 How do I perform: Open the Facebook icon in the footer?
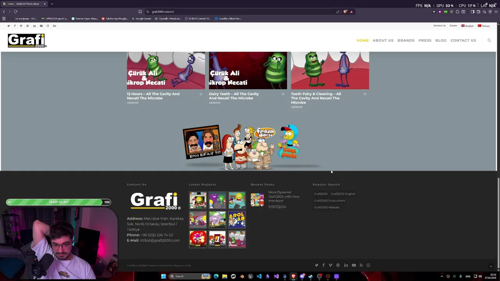(x=323, y=265)
